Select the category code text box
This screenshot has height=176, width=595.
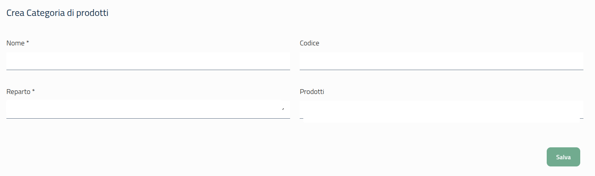click(x=441, y=61)
